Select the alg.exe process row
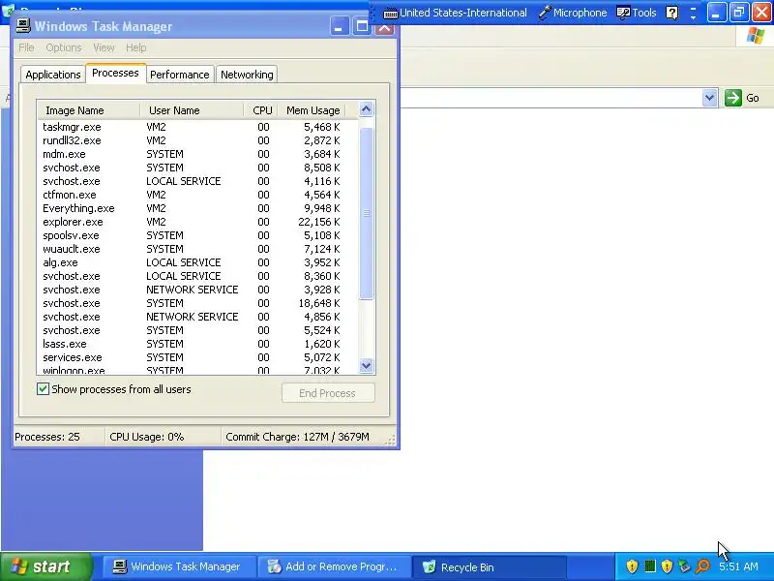Screen dimensions: 774x581 [x=197, y=262]
